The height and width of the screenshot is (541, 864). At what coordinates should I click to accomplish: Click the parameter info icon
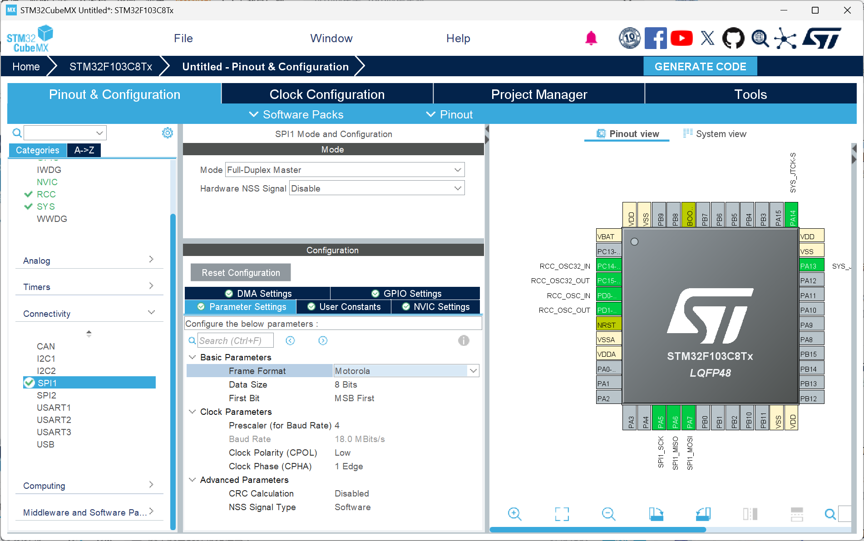point(463,340)
